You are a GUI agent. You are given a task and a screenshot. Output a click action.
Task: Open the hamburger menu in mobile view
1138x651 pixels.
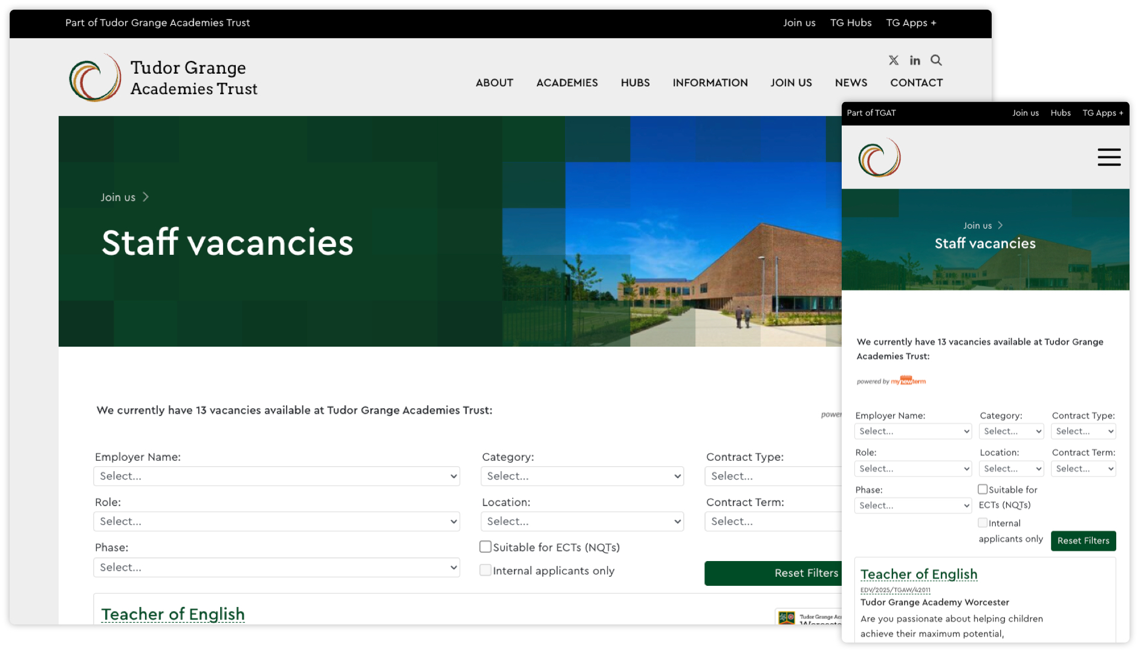[x=1109, y=157]
